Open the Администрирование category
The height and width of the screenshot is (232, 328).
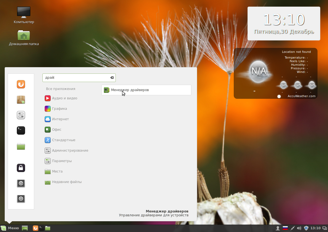70,150
